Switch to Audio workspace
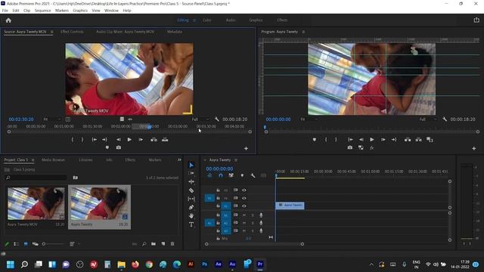The height and width of the screenshot is (272, 484). 231,20
